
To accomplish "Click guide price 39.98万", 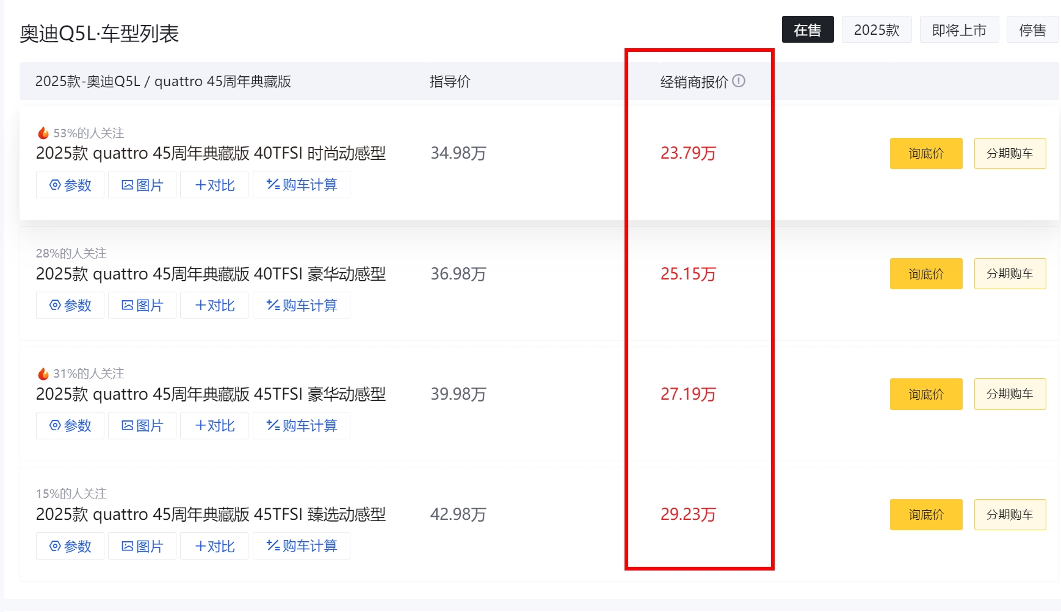I will tap(458, 394).
